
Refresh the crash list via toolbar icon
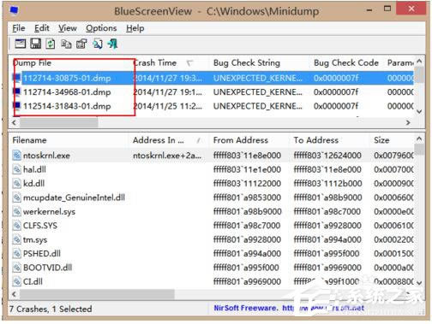click(x=51, y=44)
